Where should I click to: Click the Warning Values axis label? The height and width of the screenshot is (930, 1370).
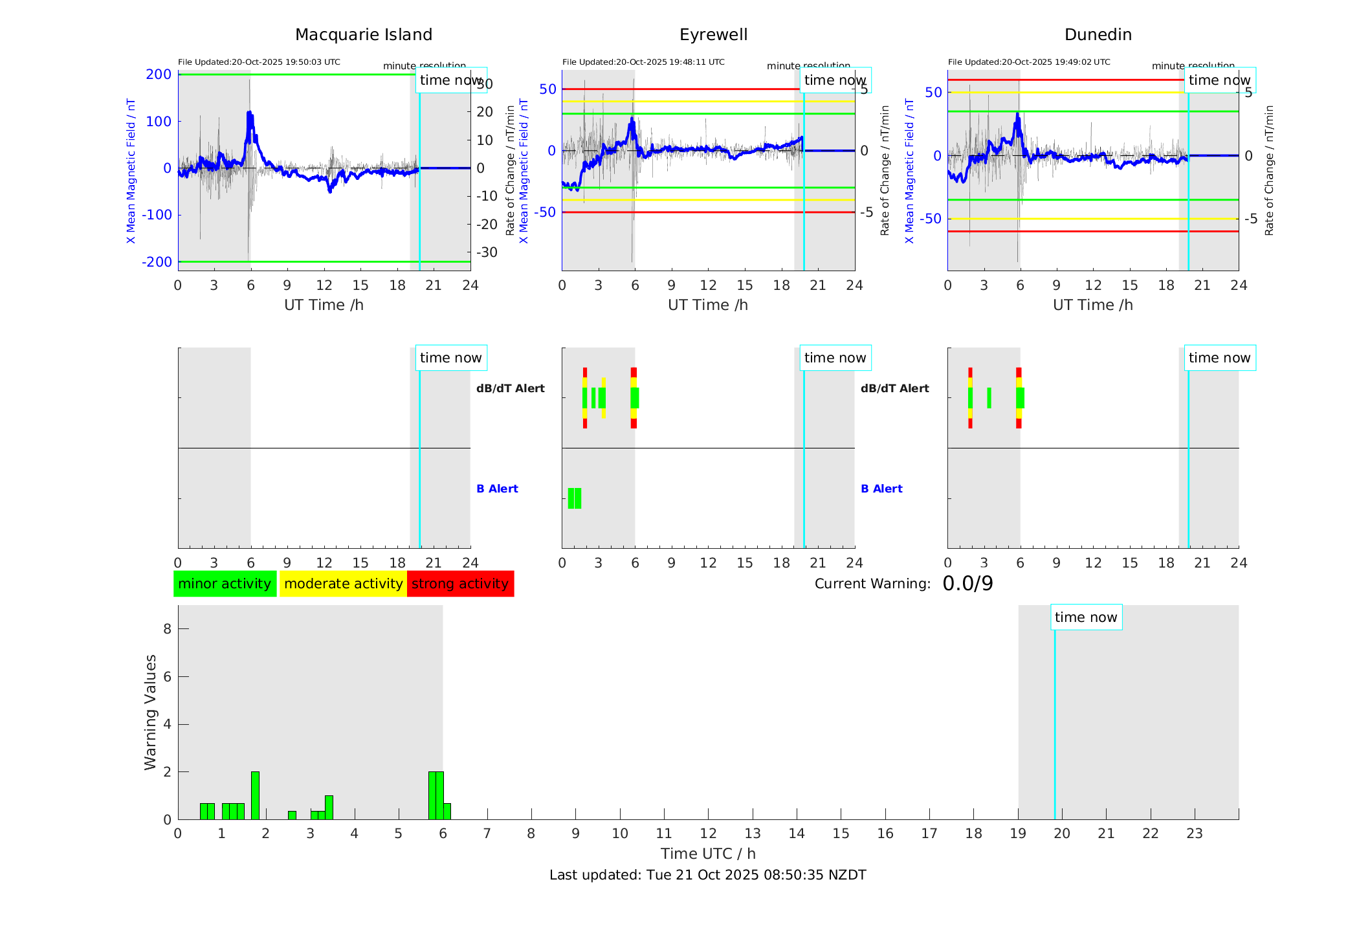pos(150,712)
